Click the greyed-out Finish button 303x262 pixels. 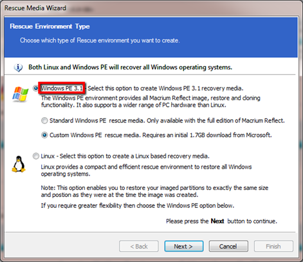273,246
